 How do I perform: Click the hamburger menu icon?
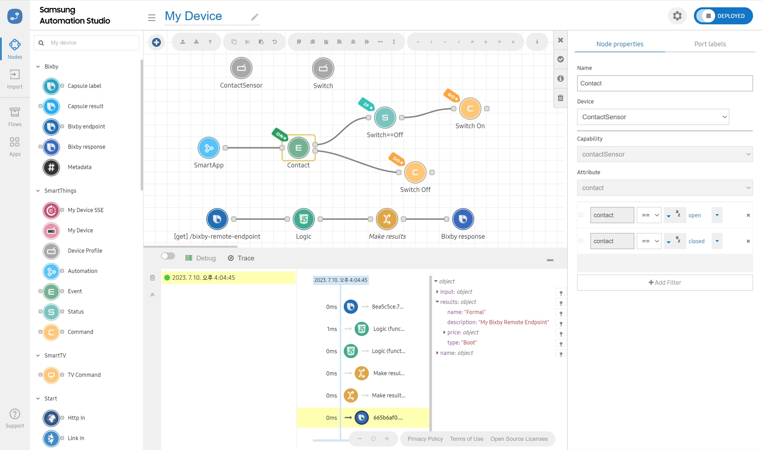[x=152, y=17]
